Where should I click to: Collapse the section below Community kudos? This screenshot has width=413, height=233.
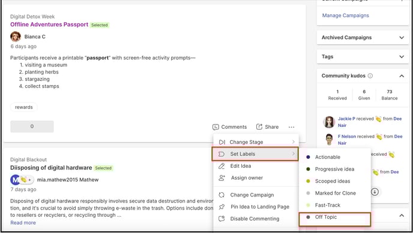coord(402,216)
